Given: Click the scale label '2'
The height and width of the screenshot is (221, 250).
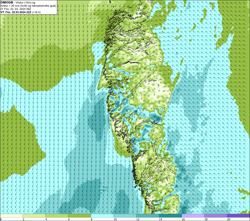Looking at the screenshot, I should [x=23, y=219].
